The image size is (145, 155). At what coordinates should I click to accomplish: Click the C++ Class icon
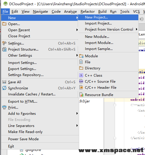(81, 75)
